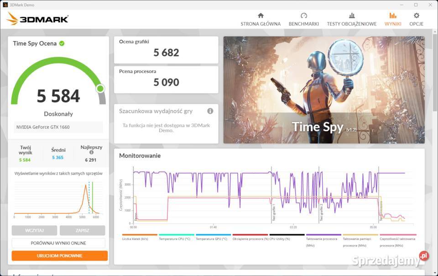Select the Wyniki bar chart icon
438x276 pixels.
pos(393,16)
